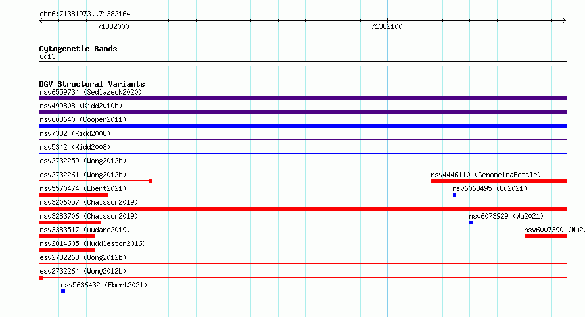Viewport: 585px width, 317px height.
Task: Open the nsv3206057 (Chaisson2019) label
Action: [x=89, y=202]
